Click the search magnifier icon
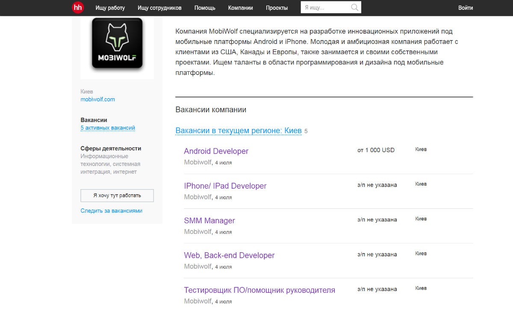 354,8
